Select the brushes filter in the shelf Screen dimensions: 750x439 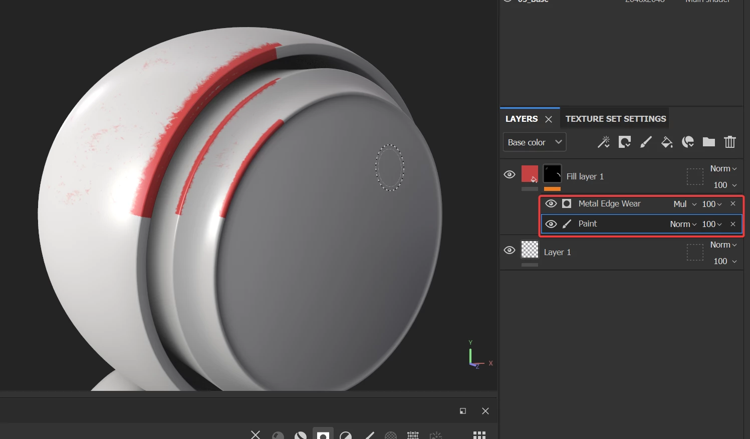369,435
